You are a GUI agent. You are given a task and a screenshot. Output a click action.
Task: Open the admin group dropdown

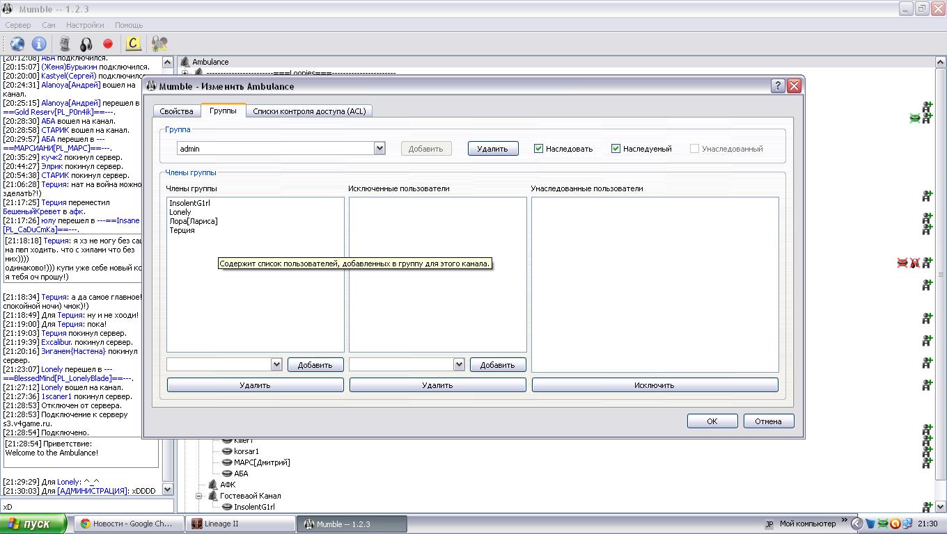(x=379, y=148)
